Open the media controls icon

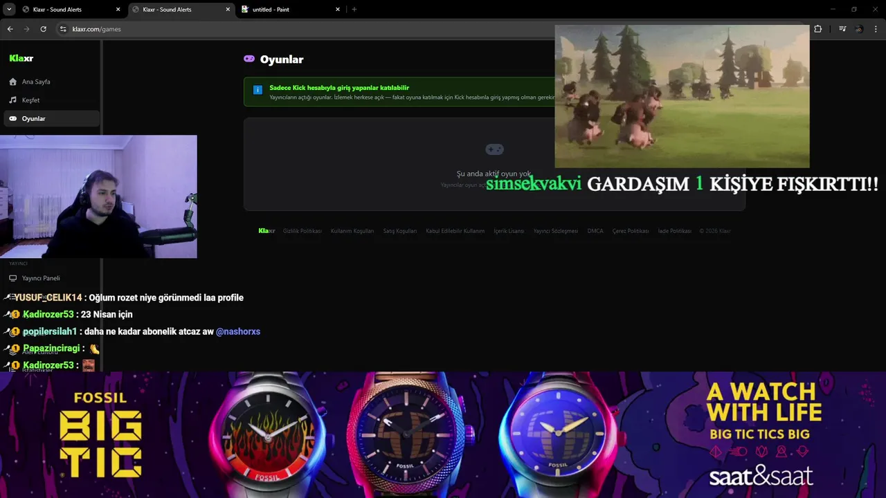[x=842, y=29]
